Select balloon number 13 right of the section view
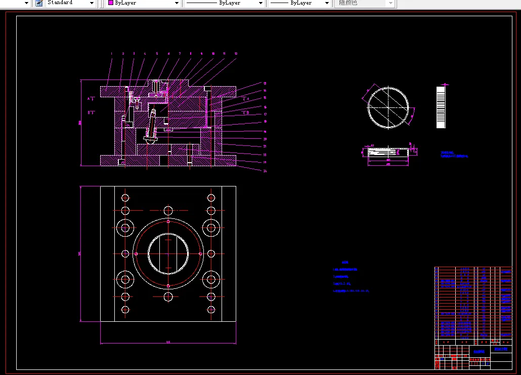This screenshot has width=521, height=375. 265,84
